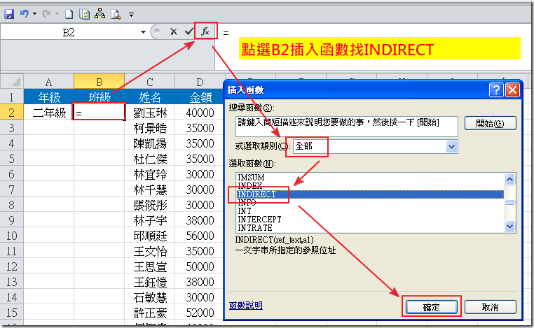
Task: Select column A header
Action: 48,82
